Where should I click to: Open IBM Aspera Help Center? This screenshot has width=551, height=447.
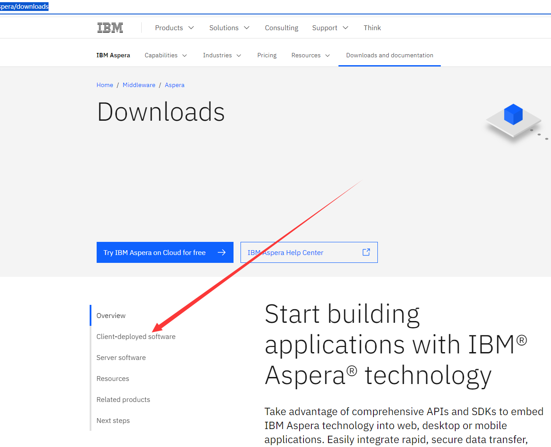click(x=309, y=252)
